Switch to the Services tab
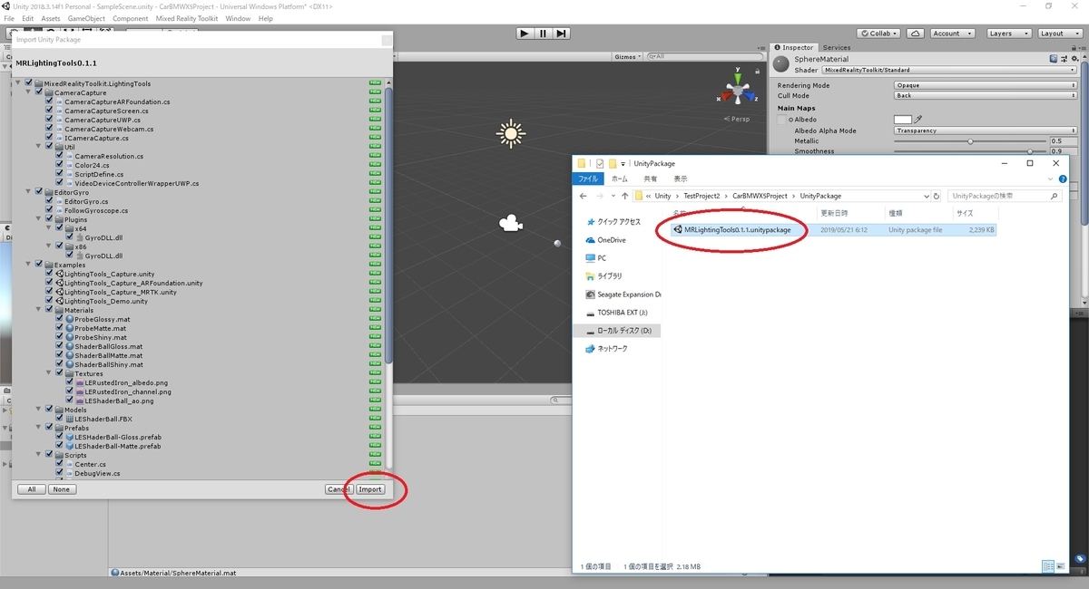Viewport: 1089px width, 589px height. [x=836, y=47]
